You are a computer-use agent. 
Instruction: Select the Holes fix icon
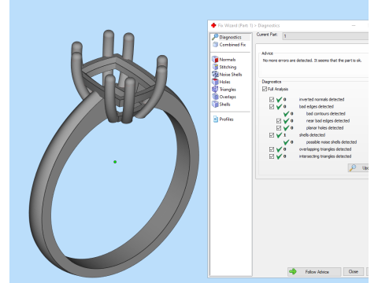215,82
